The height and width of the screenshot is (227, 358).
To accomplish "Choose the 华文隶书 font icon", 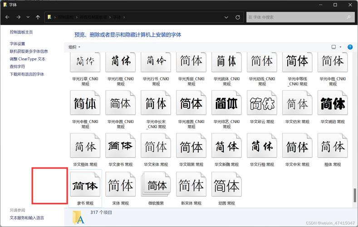I will point(121,145).
